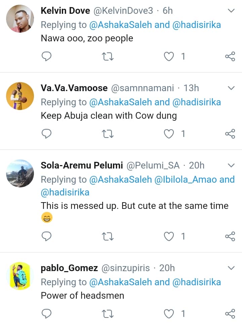The width and height of the screenshot is (242, 329).
Task: Reply to Kelvin Dove's tweet
Action: click(46, 57)
